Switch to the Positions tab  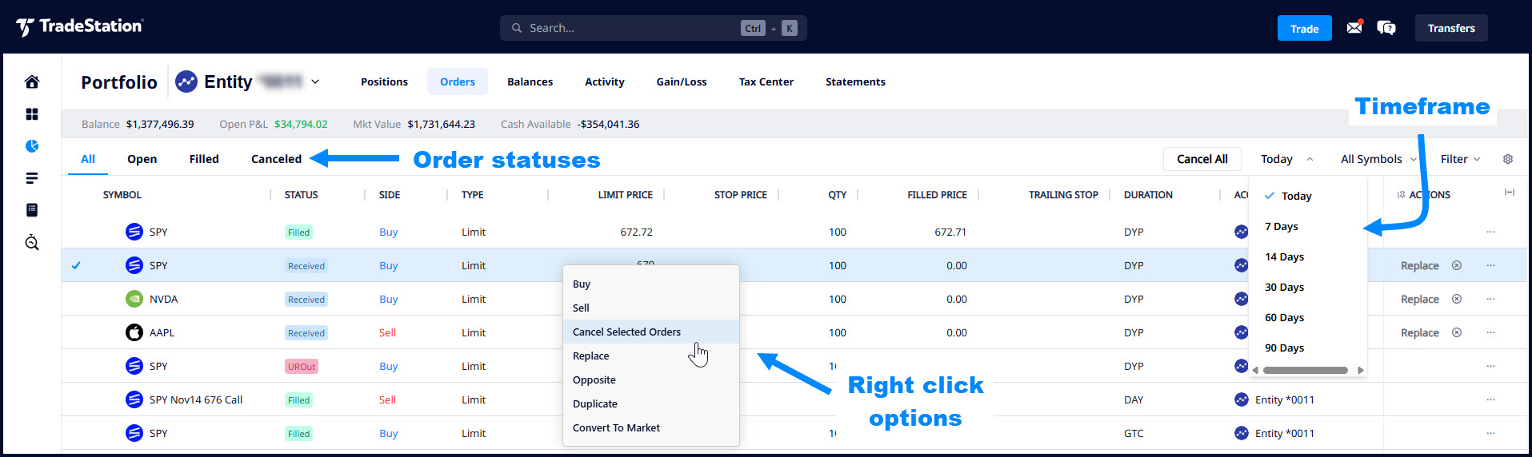384,81
